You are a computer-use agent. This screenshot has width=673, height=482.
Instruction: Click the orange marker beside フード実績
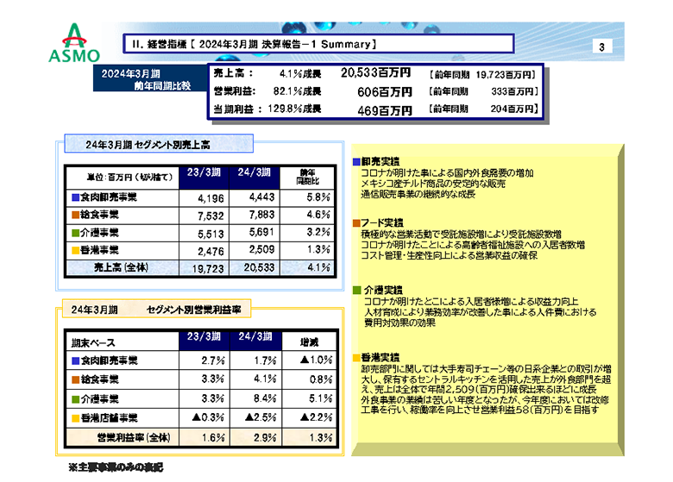(356, 223)
